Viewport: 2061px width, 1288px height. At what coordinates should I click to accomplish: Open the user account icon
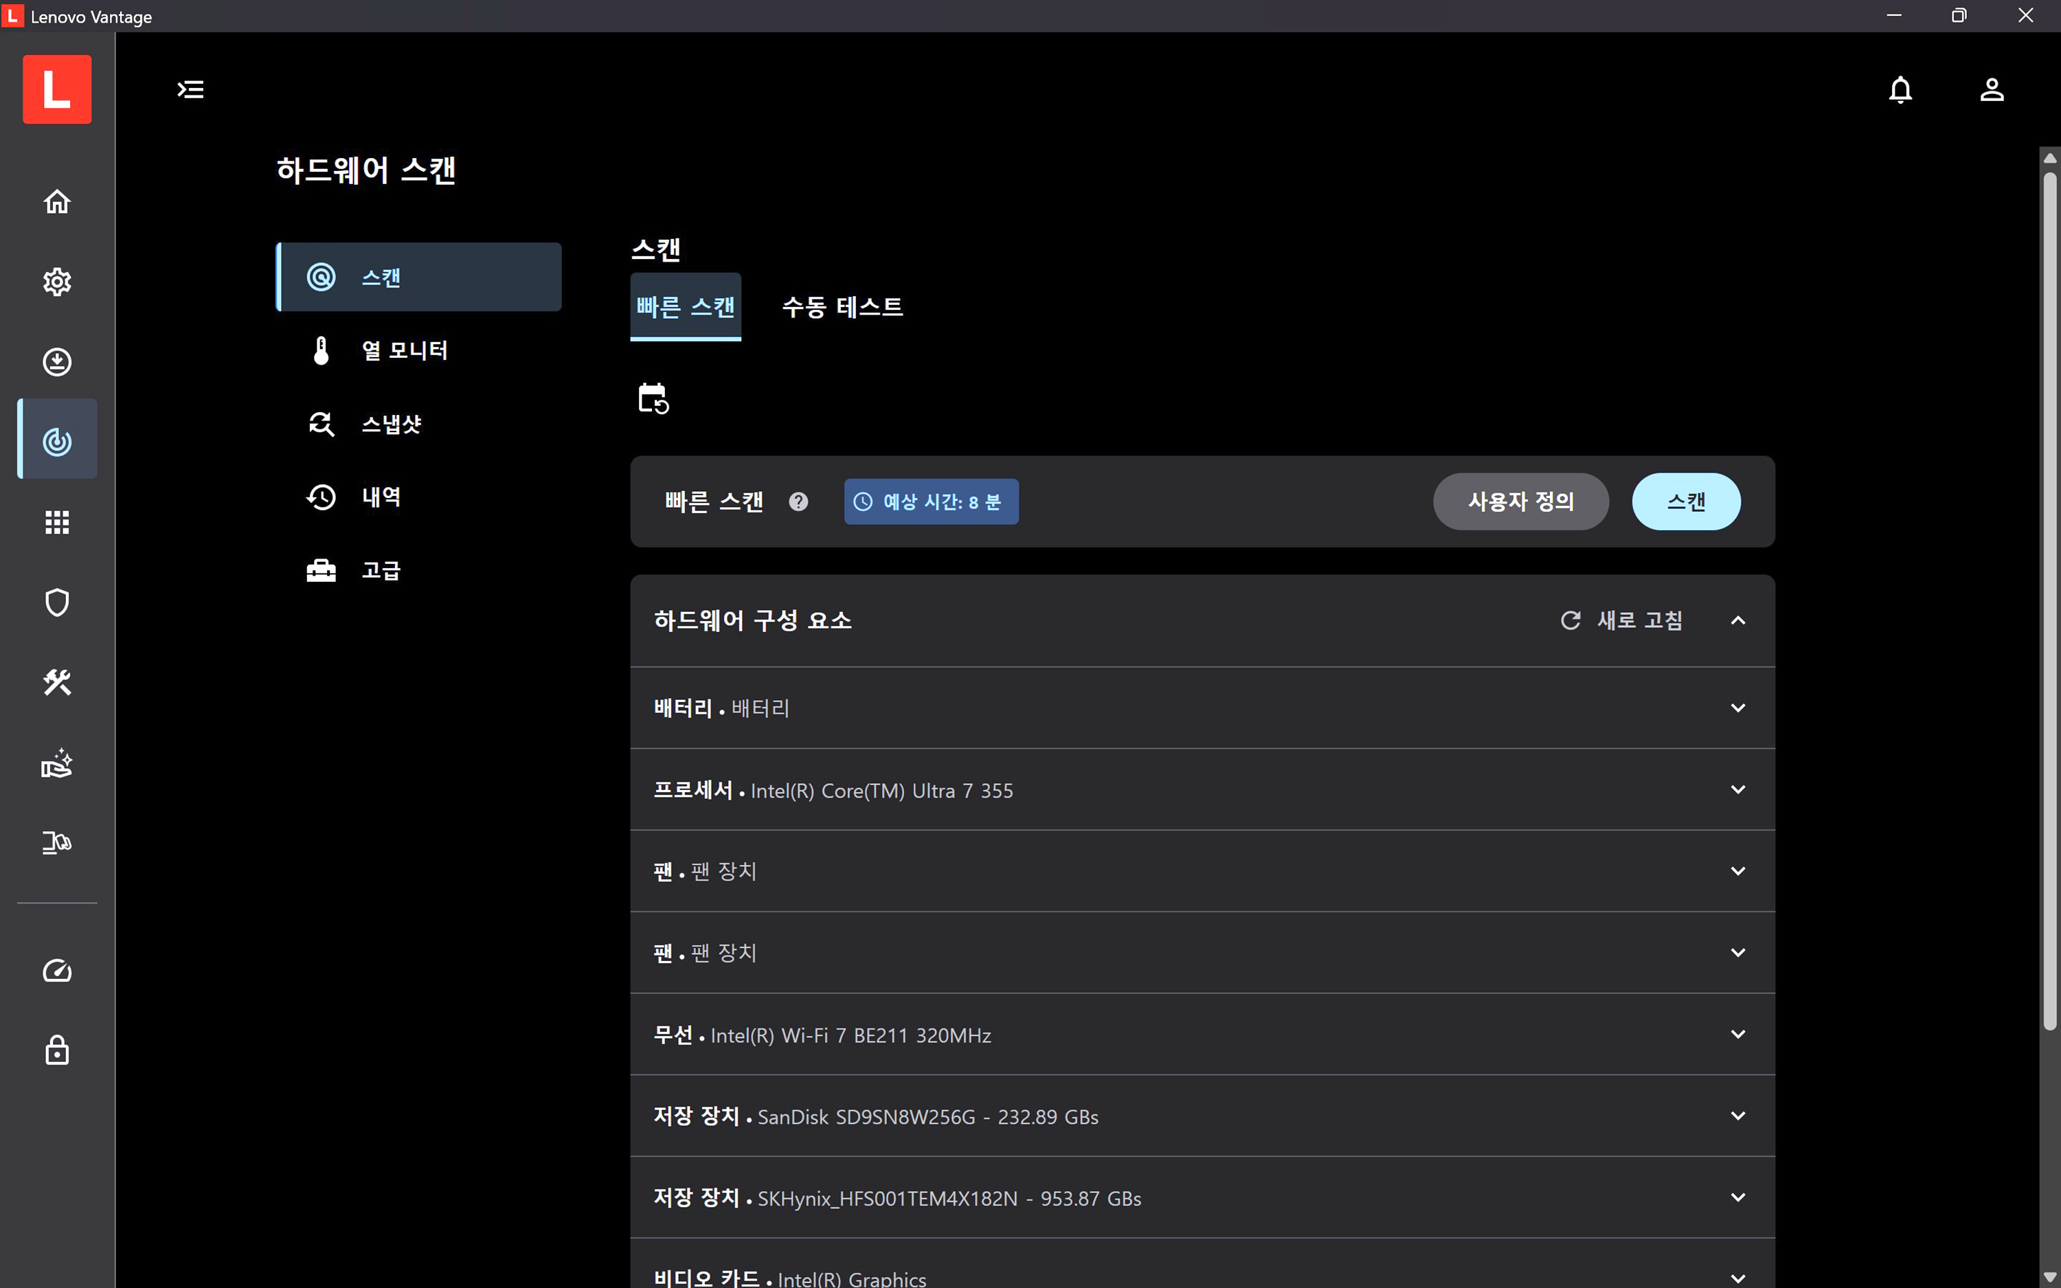1991,89
